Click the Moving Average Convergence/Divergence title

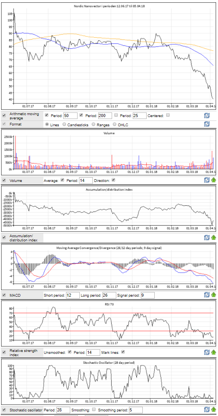(109, 248)
